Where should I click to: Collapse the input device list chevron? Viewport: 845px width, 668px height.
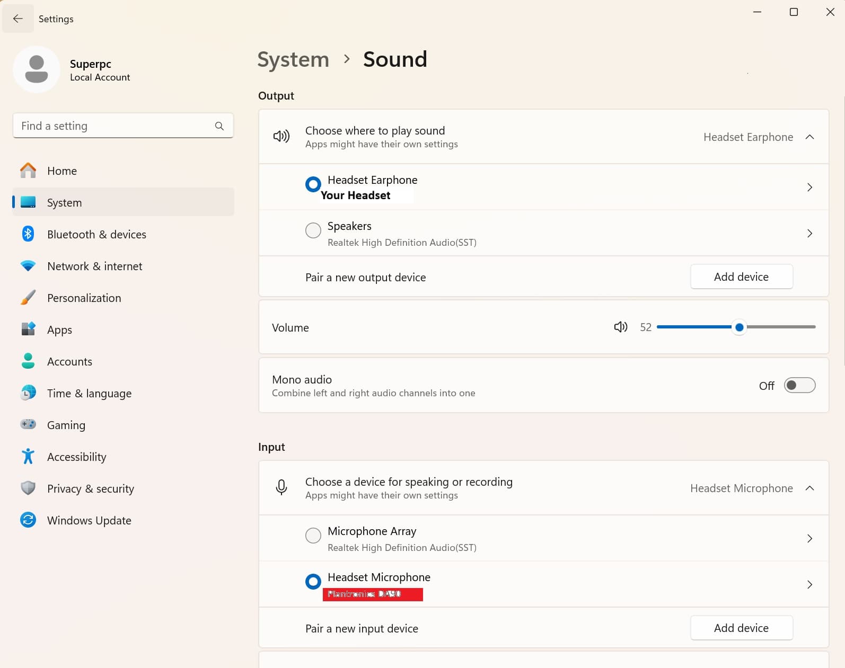[809, 488]
